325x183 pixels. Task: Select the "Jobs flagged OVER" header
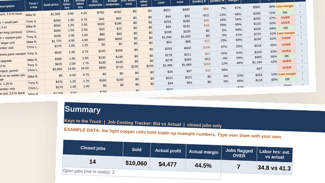pos(239,153)
